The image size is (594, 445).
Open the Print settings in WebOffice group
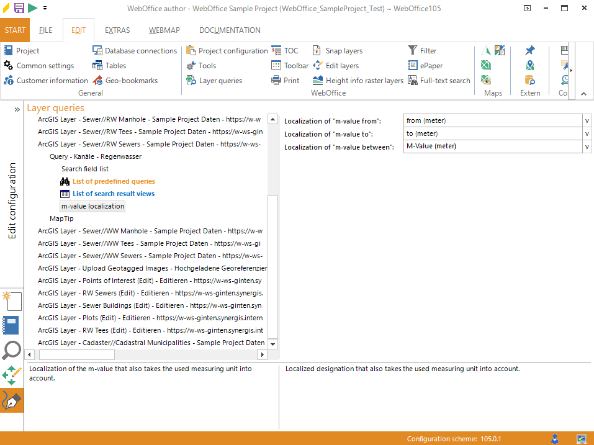286,81
